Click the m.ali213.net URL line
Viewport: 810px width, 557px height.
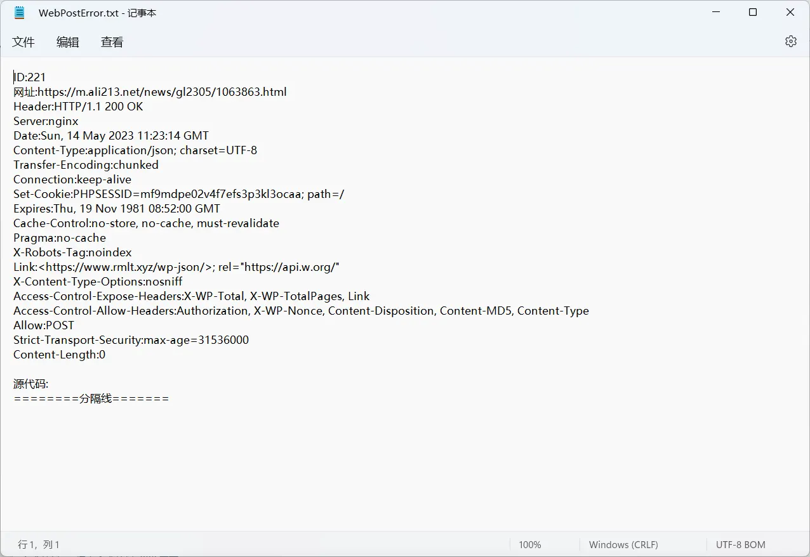[150, 92]
